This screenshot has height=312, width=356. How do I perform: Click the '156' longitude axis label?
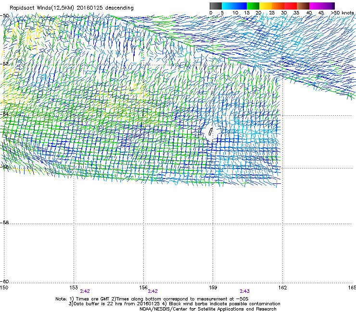[143, 288]
